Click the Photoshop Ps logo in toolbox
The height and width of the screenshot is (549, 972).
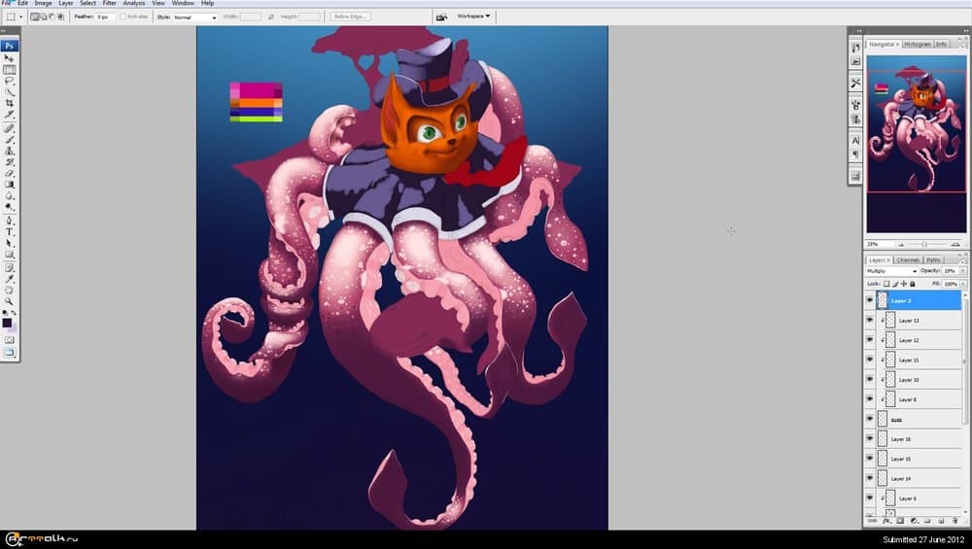(10, 46)
